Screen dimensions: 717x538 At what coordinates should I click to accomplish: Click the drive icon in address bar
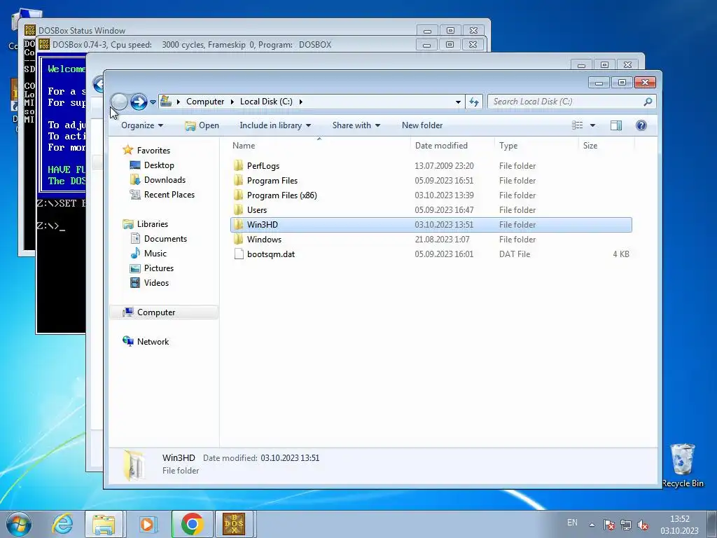(x=166, y=101)
